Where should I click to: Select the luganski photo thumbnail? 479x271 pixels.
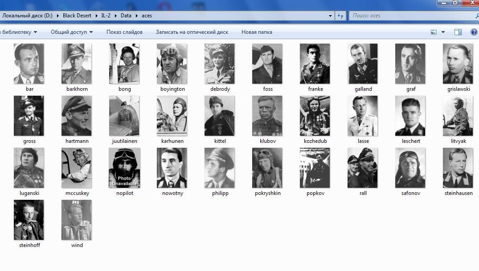click(29, 168)
